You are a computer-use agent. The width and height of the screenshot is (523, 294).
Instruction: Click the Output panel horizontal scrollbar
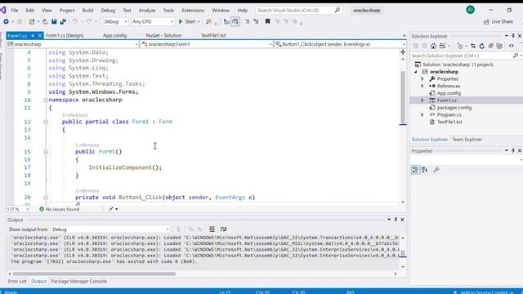tap(93, 274)
